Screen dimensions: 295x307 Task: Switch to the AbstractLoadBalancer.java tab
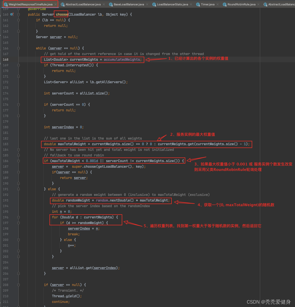tap(83, 4)
